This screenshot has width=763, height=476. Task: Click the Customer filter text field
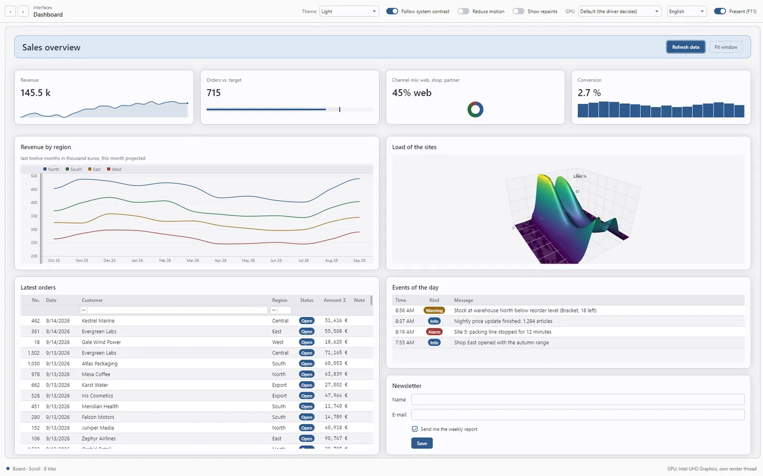tap(178, 310)
